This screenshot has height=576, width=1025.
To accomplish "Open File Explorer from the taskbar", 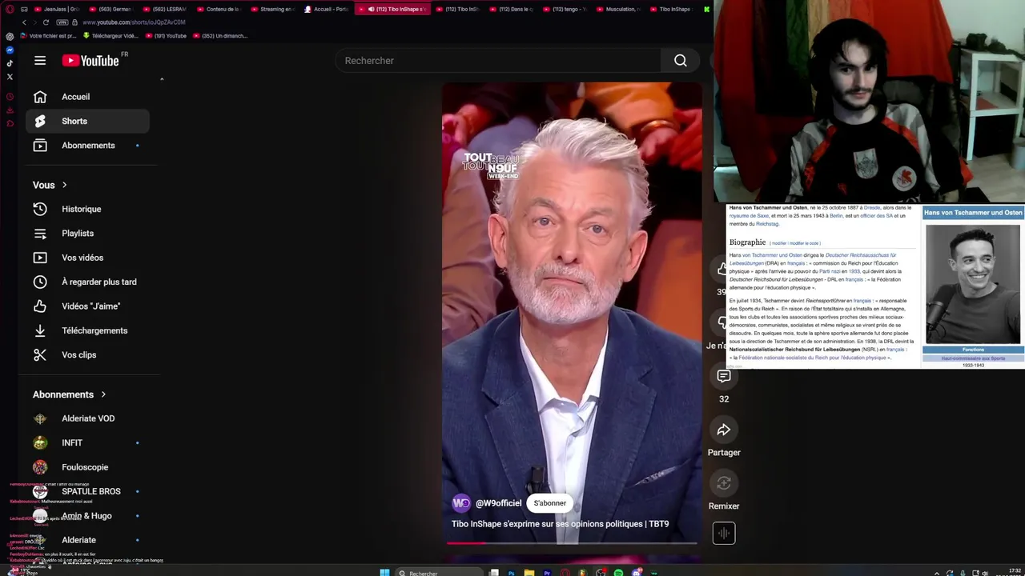I will click(x=529, y=573).
